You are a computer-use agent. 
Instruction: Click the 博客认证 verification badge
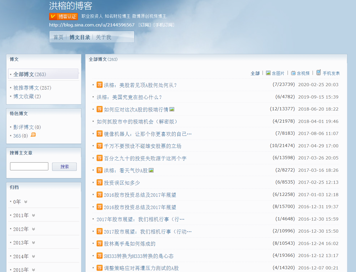(64, 16)
